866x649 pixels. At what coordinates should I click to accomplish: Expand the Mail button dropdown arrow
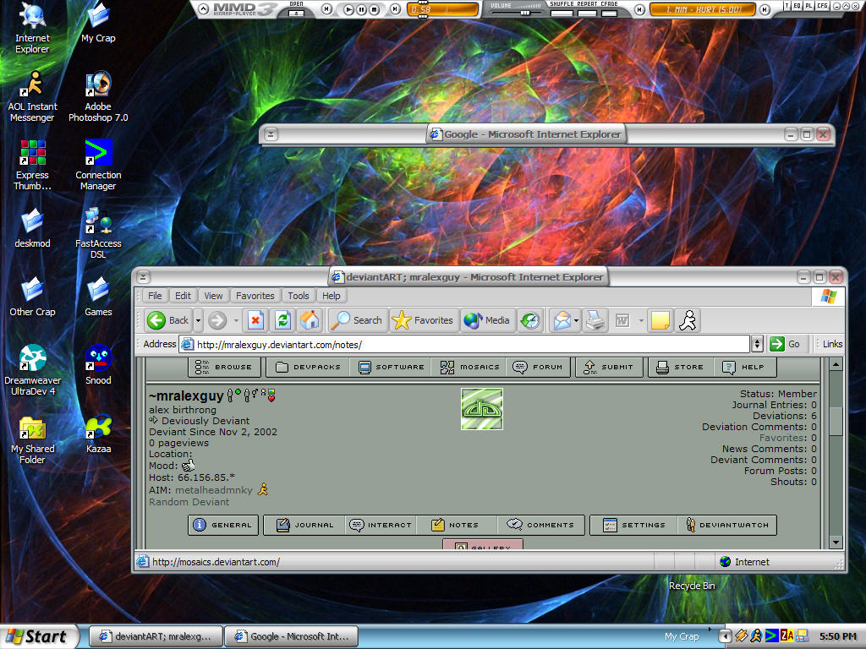576,320
